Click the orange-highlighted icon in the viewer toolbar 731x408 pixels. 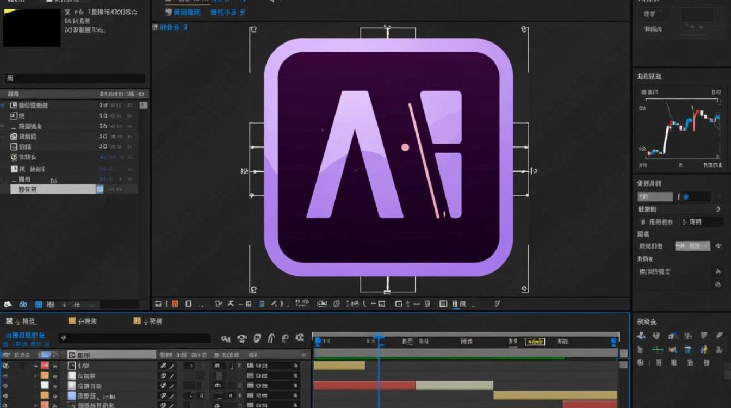coord(175,304)
